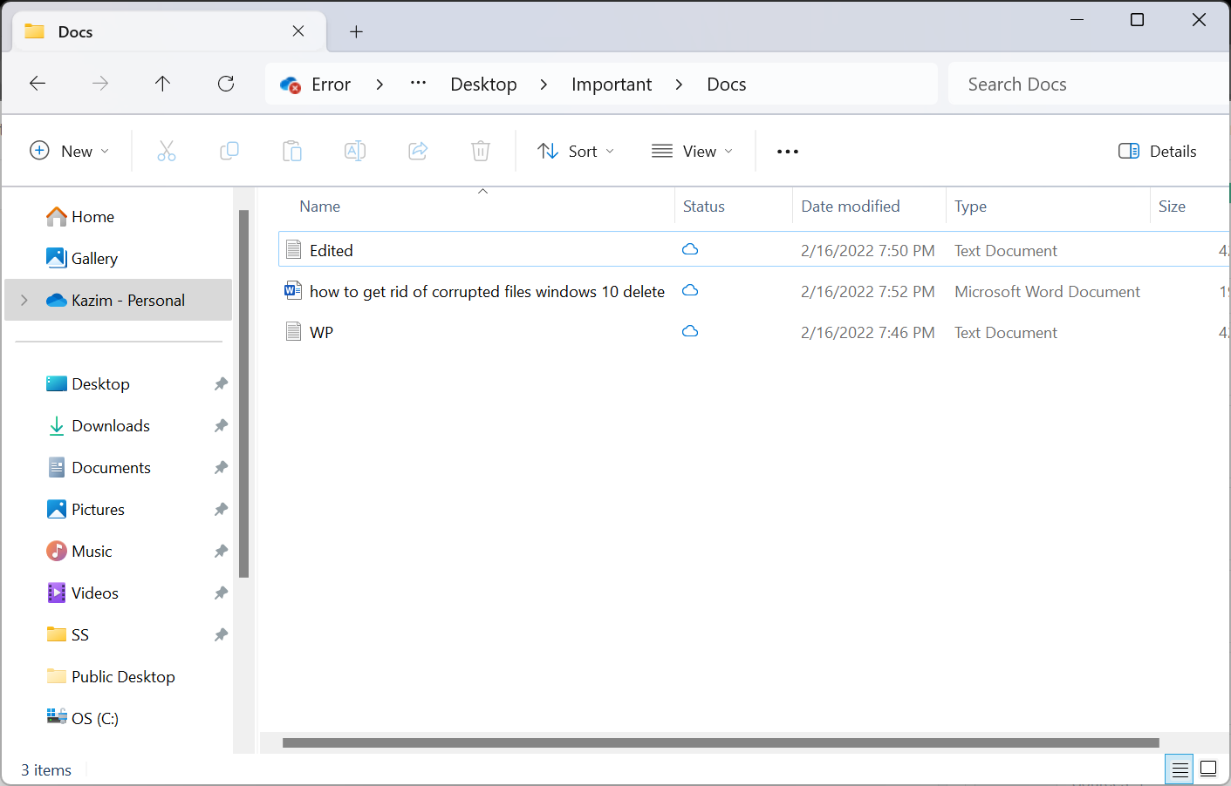The width and height of the screenshot is (1231, 786).
Task: Switch to large icons view at bottom right
Action: pos(1208,769)
